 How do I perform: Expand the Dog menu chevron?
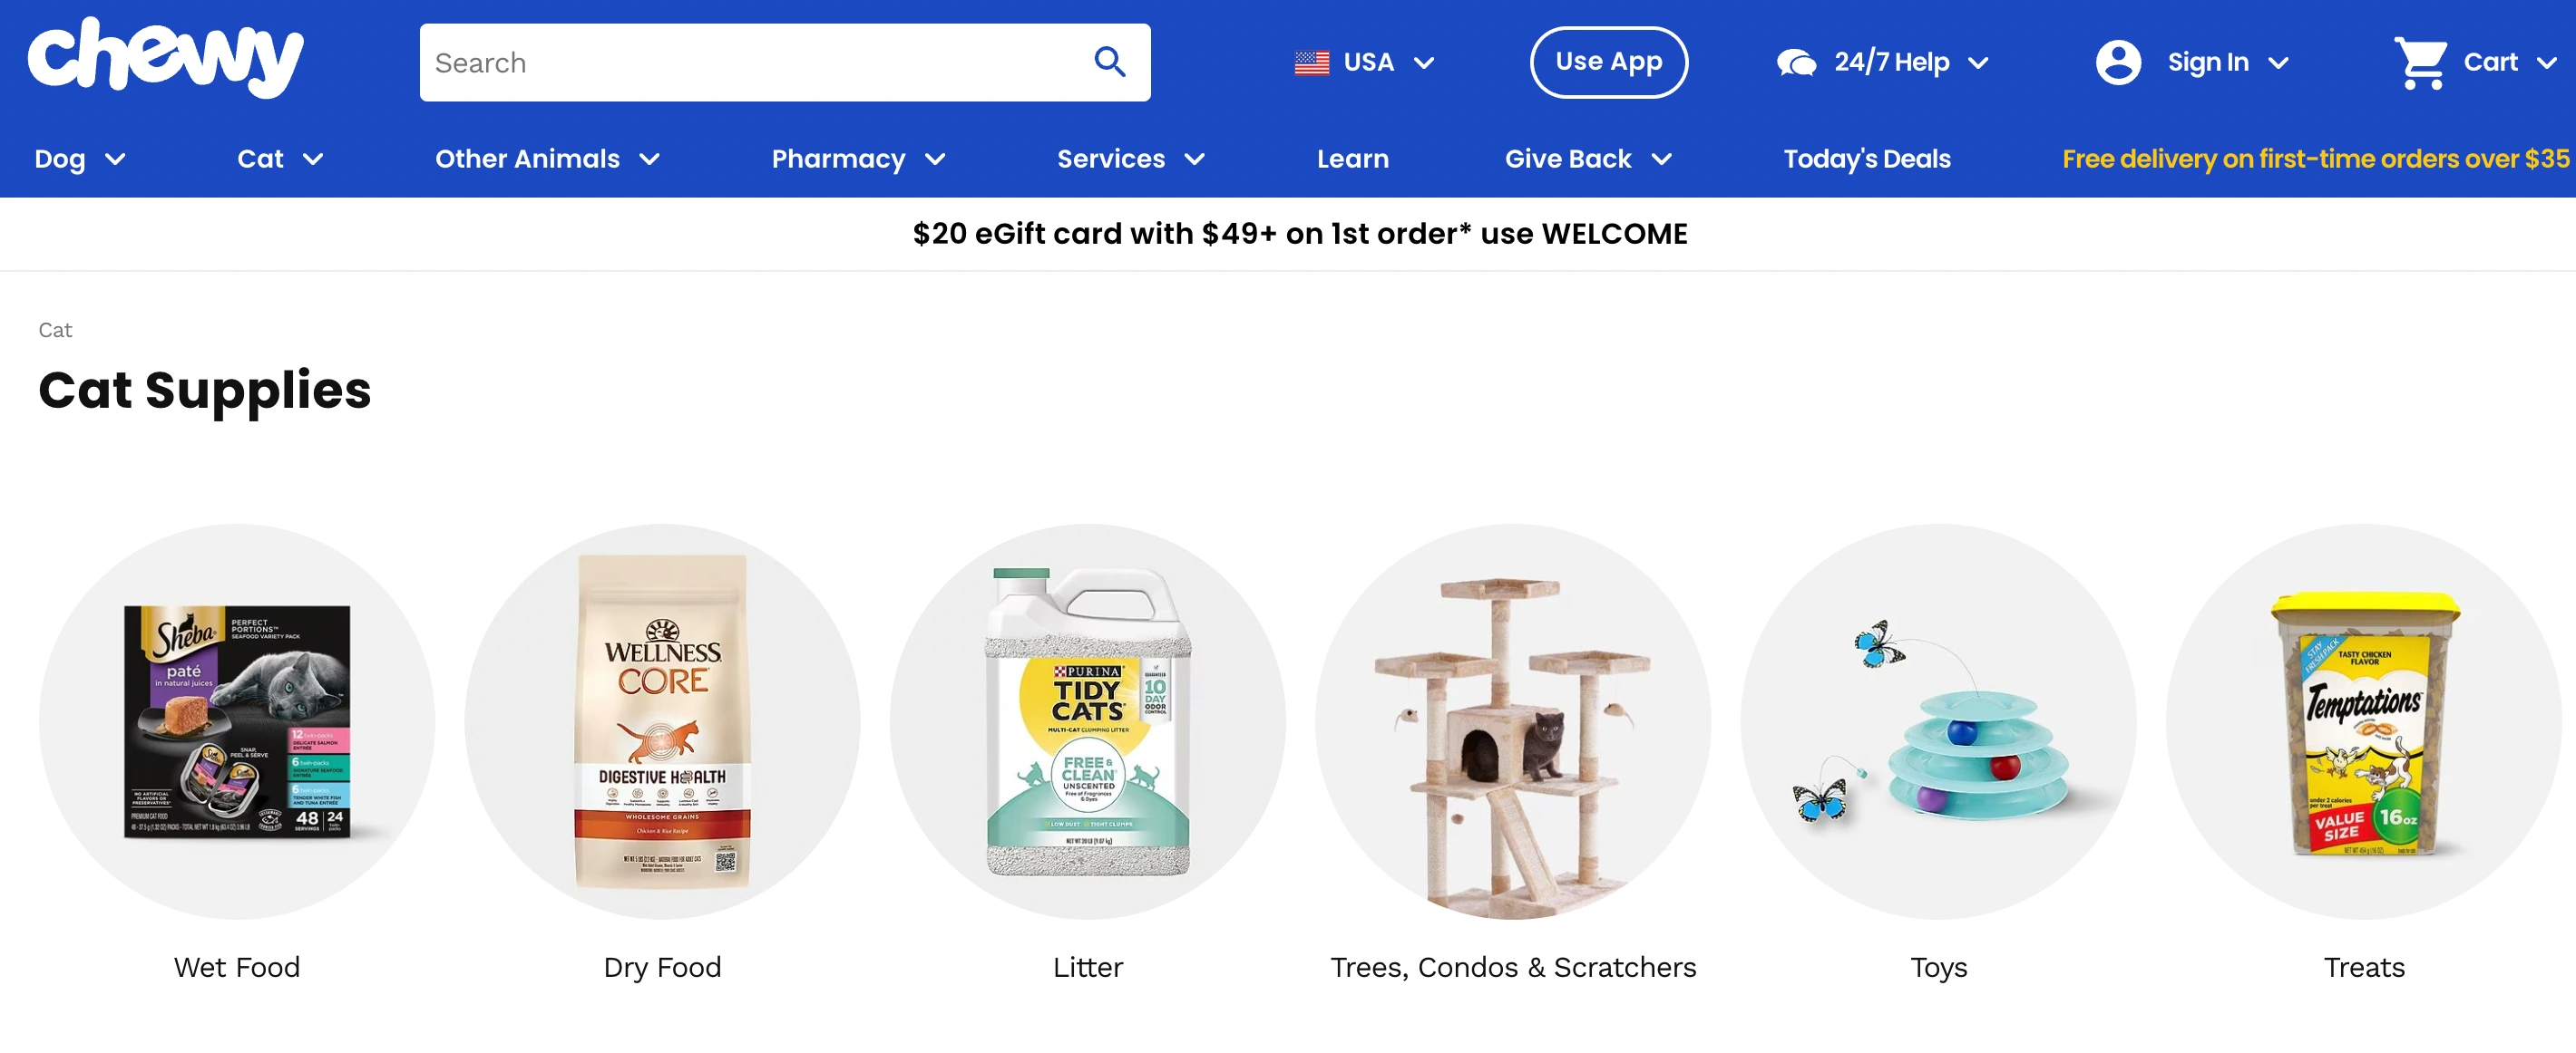tap(115, 159)
